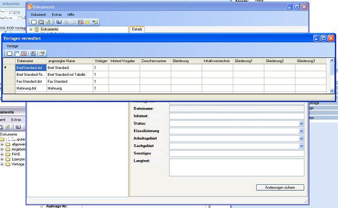Click the FAXE folder icon in background tree
Image resolution: width=338 pixels, height=208 pixels.
(x=8, y=154)
